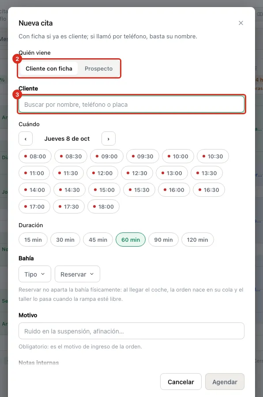263x397 pixels.
Task: Click the Motivo text field
Action: tap(131, 331)
